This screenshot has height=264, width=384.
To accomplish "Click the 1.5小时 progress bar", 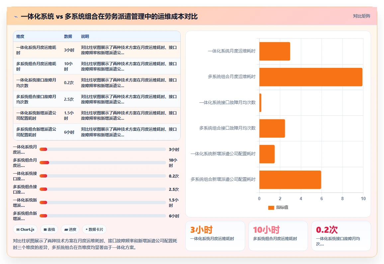I will point(103,202).
